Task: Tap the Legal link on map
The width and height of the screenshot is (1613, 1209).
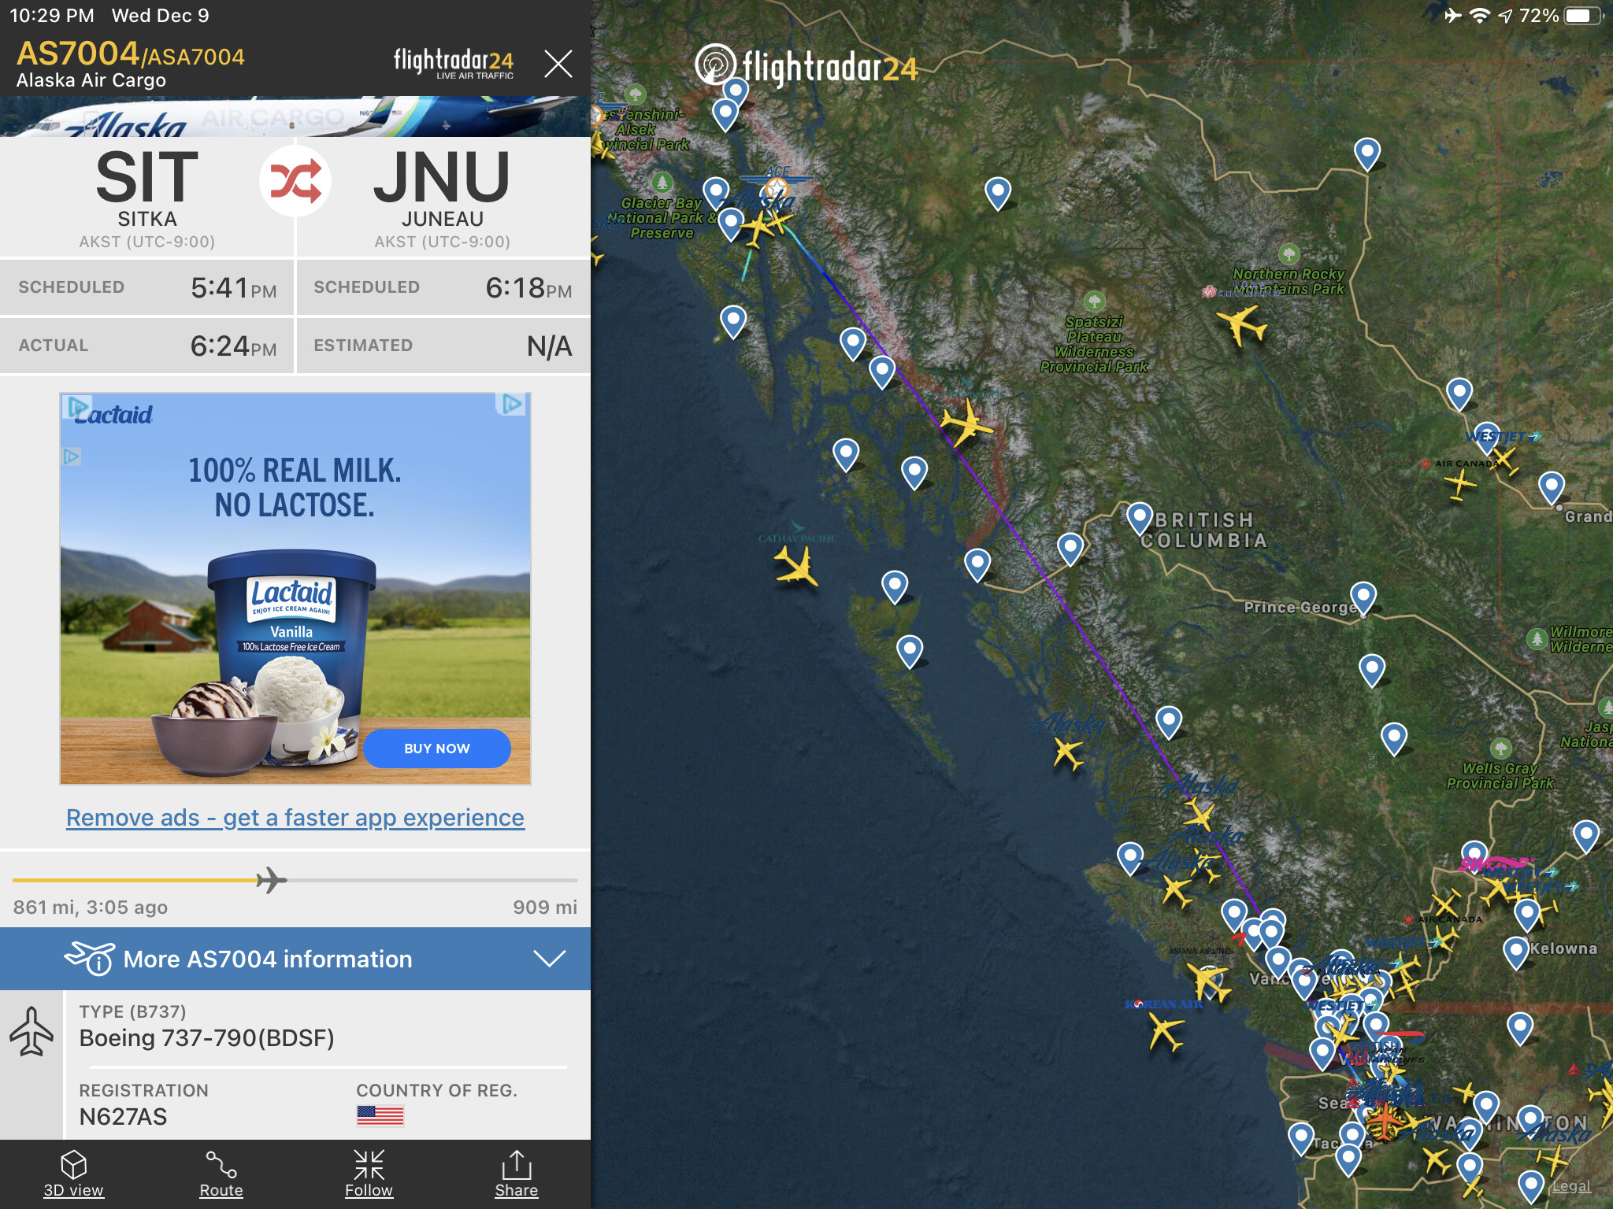Action: (1571, 1186)
